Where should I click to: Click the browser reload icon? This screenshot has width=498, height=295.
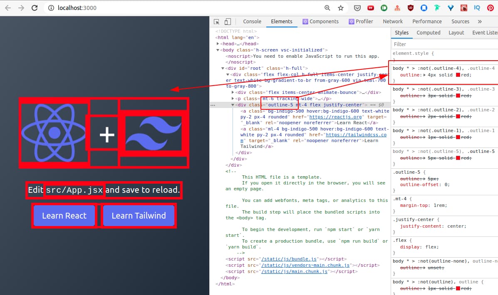[35, 8]
